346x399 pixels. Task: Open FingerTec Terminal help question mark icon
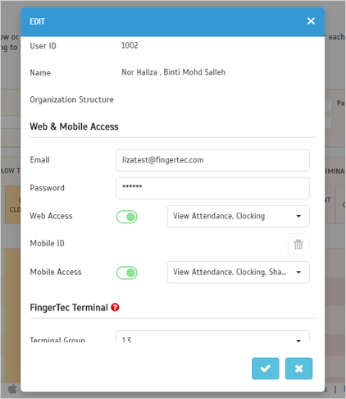[115, 307]
